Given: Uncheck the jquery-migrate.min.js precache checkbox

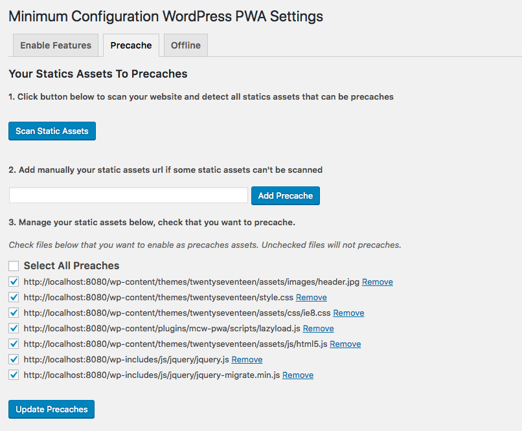Looking at the screenshot, I should pos(14,375).
